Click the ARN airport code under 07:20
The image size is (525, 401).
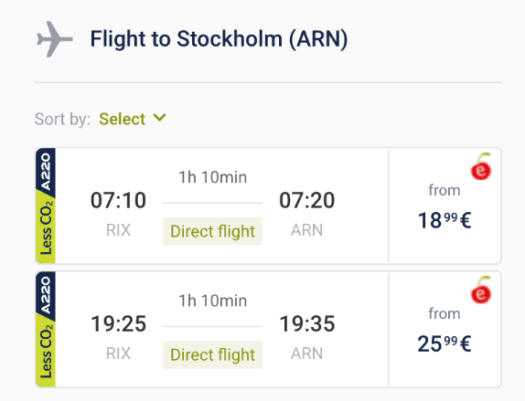pyautogui.click(x=306, y=230)
